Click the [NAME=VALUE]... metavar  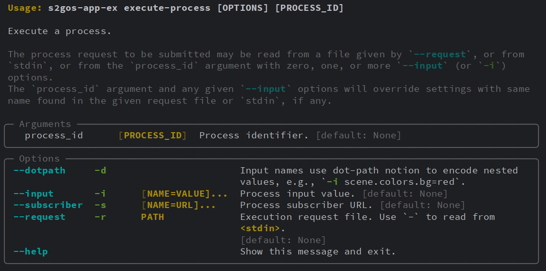point(184,194)
